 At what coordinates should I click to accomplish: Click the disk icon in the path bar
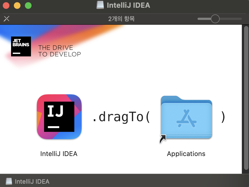(9, 181)
